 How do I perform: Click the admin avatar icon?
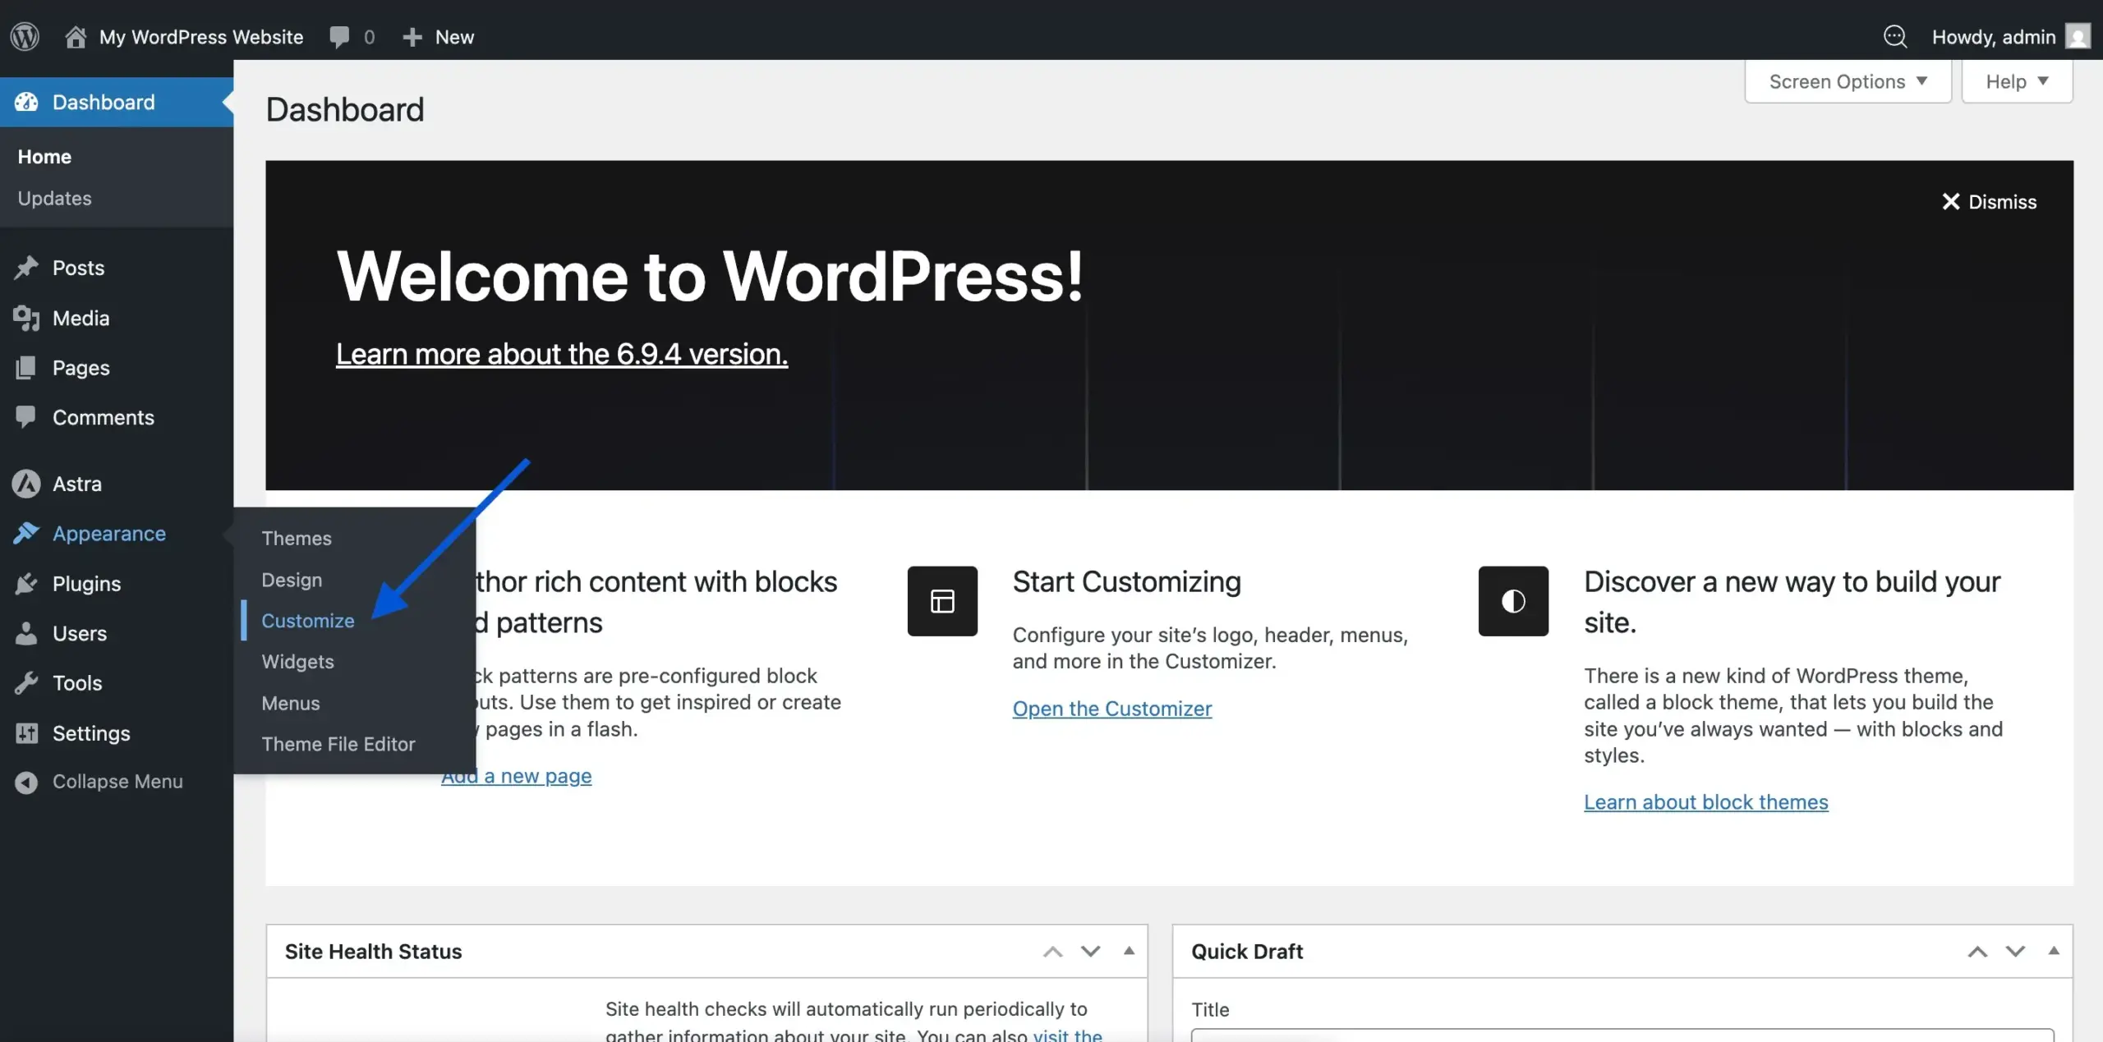(x=2078, y=37)
